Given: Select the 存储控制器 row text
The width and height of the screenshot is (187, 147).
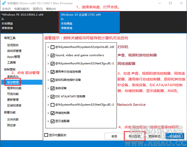Looking at the screenshot, I should pos(62,113).
